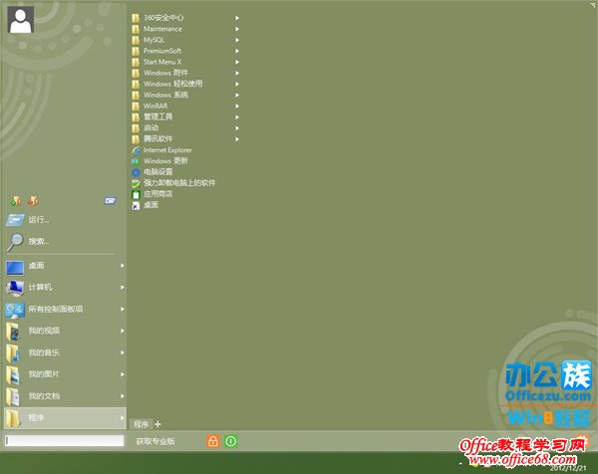
Task: Expand the Windows 附件 submenu arrow
Action: [237, 73]
